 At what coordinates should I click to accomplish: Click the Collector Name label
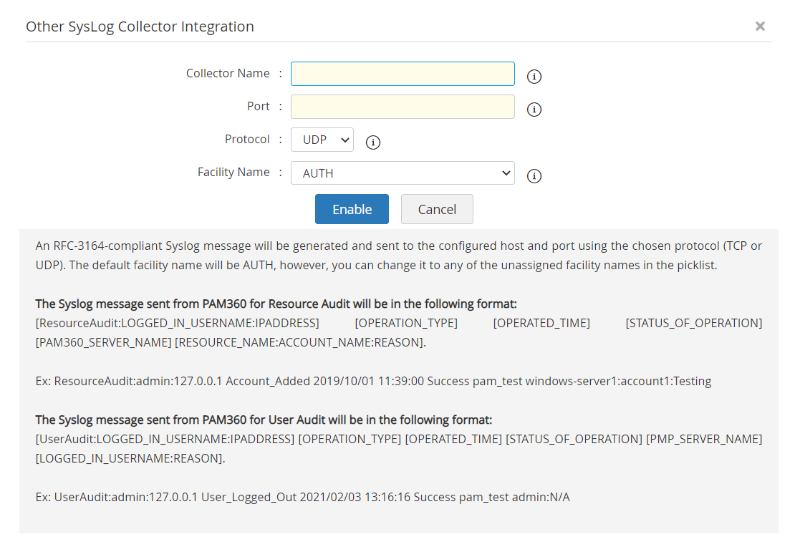pyautogui.click(x=228, y=74)
